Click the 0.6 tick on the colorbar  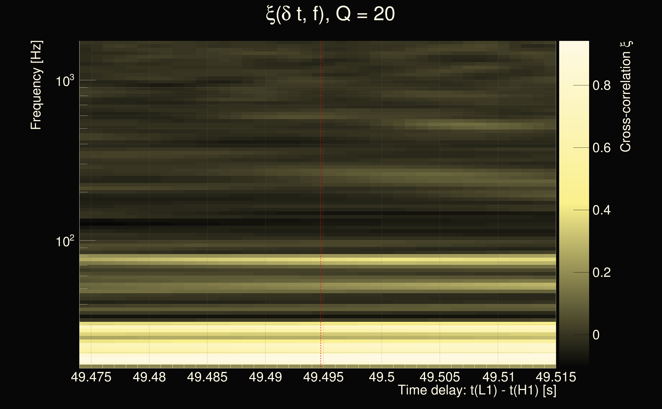601,148
